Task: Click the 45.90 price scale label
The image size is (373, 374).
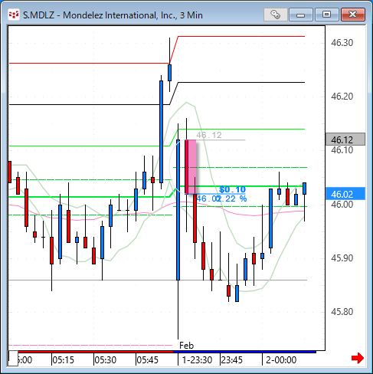Action: (x=342, y=258)
